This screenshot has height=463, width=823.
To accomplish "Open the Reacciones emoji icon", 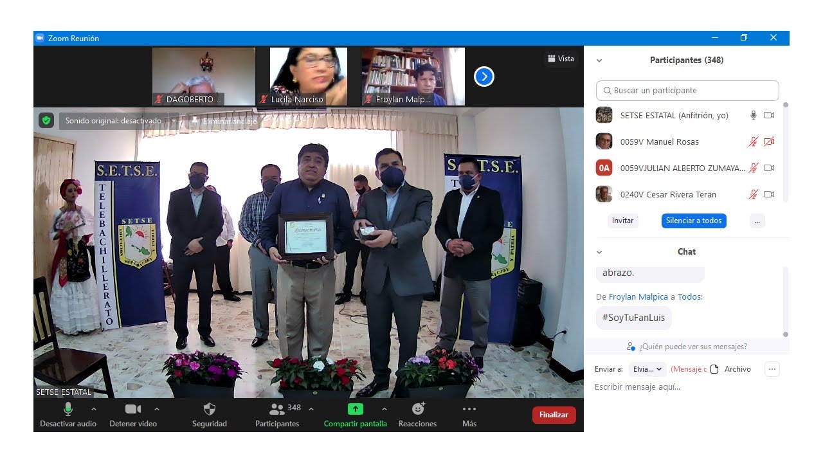I will [418, 409].
